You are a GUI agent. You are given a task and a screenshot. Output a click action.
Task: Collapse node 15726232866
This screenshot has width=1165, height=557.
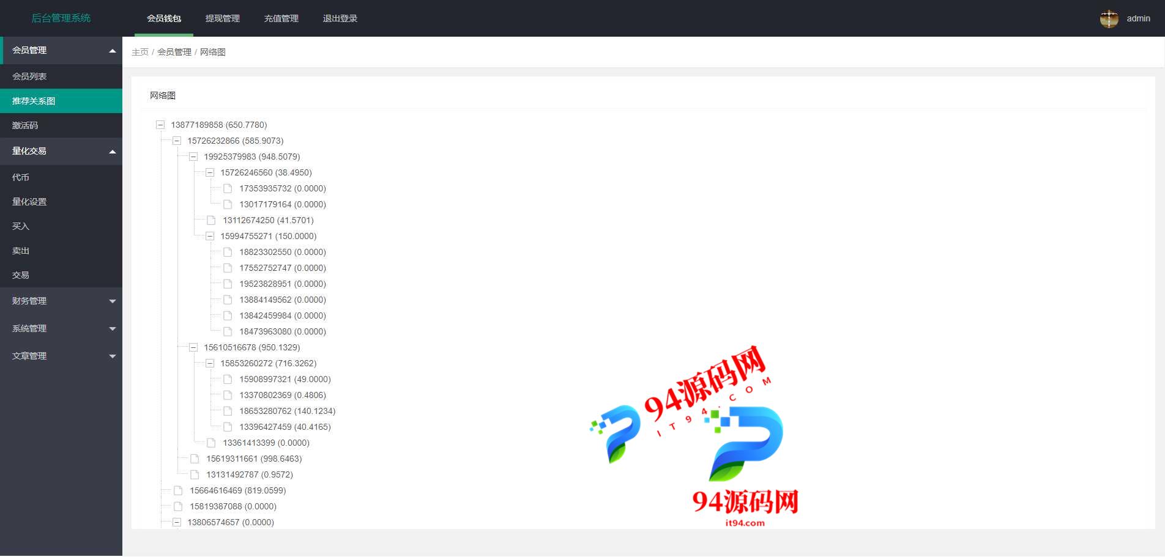point(177,141)
